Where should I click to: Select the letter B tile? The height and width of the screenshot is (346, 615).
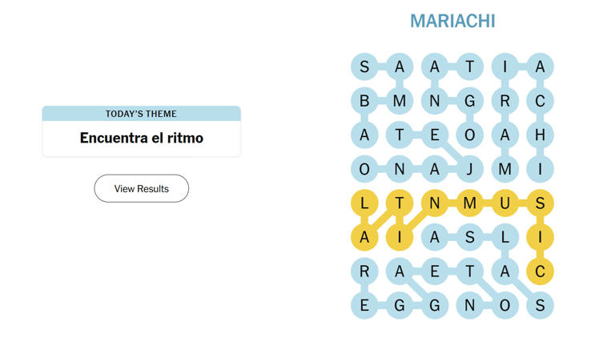pyautogui.click(x=364, y=101)
